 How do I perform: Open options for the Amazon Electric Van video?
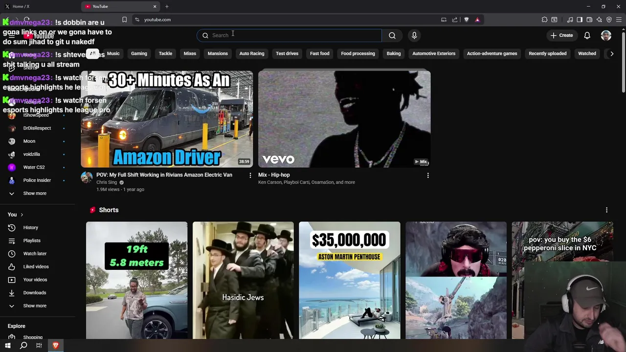(x=250, y=175)
